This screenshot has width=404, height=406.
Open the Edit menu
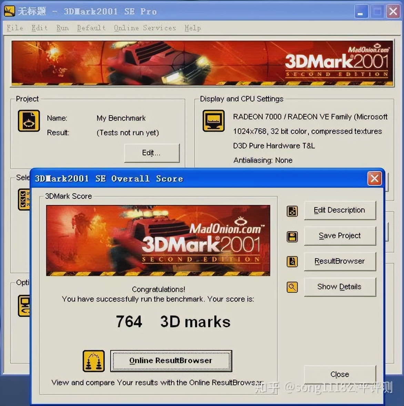(39, 28)
